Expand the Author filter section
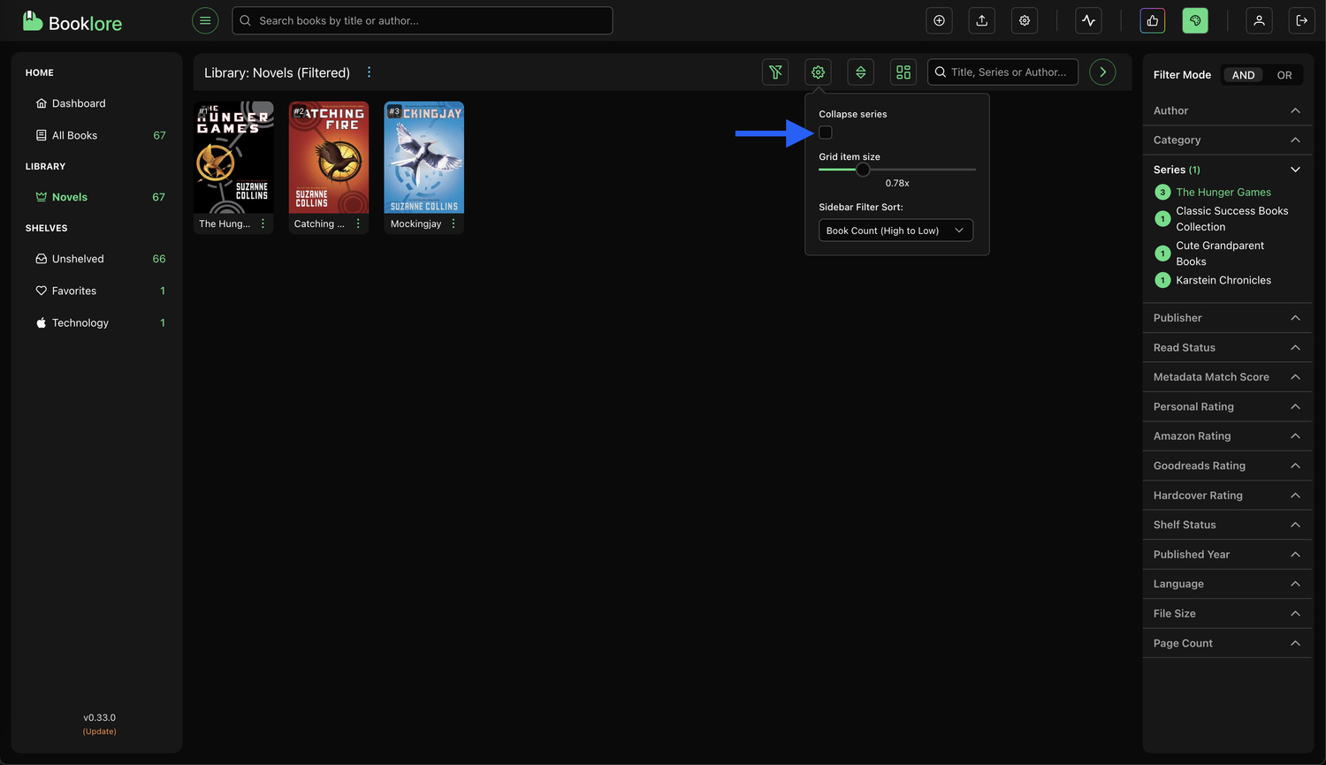 coord(1226,110)
